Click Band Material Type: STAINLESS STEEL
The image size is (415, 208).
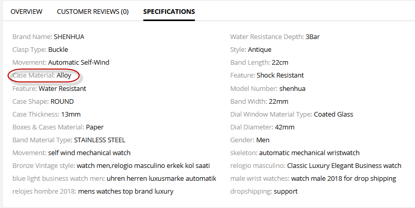69,140
